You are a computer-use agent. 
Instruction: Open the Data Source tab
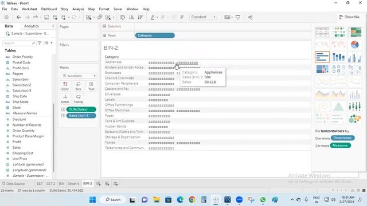pos(13,184)
